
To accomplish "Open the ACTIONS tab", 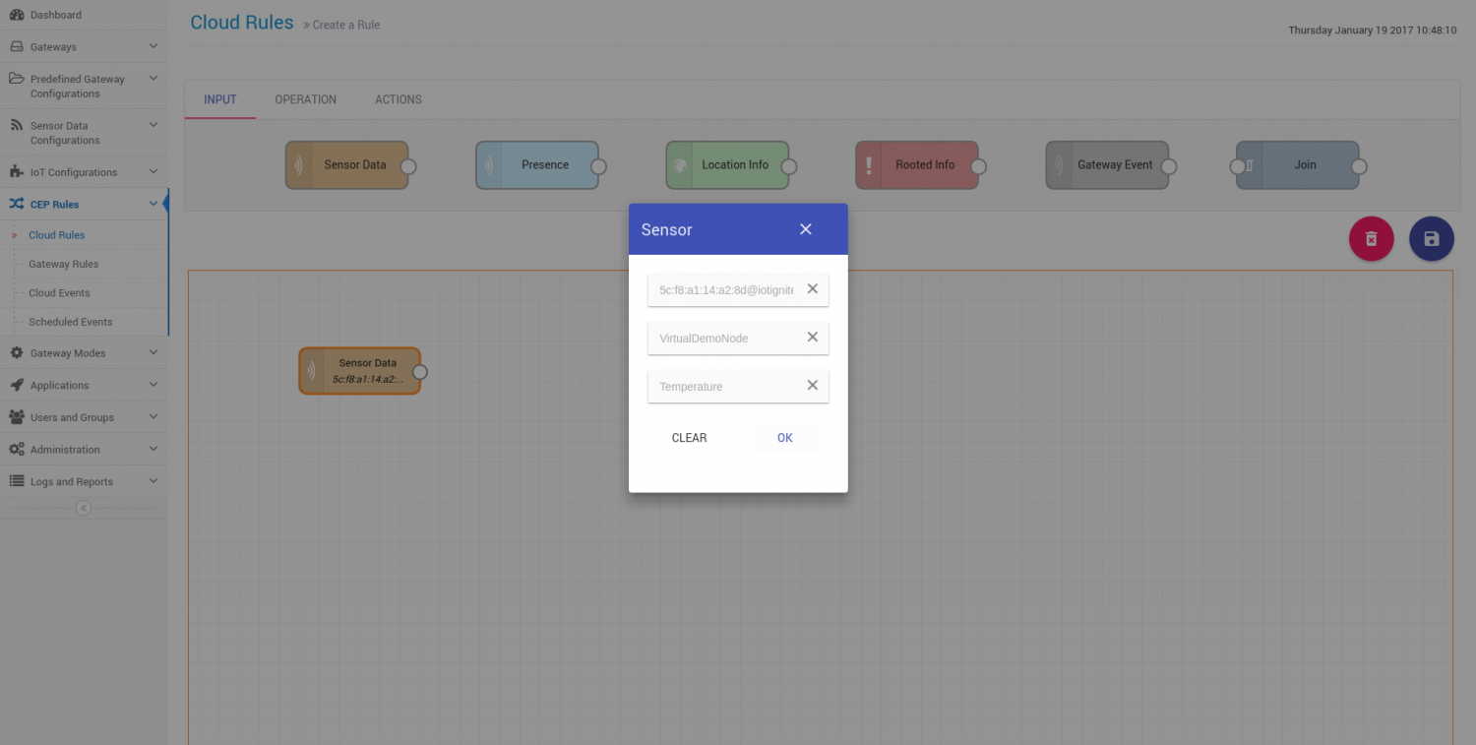I will [x=398, y=99].
